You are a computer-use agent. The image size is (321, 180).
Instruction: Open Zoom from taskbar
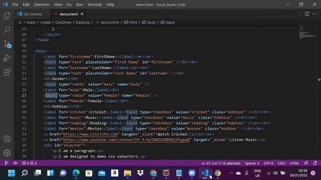tap(192, 173)
